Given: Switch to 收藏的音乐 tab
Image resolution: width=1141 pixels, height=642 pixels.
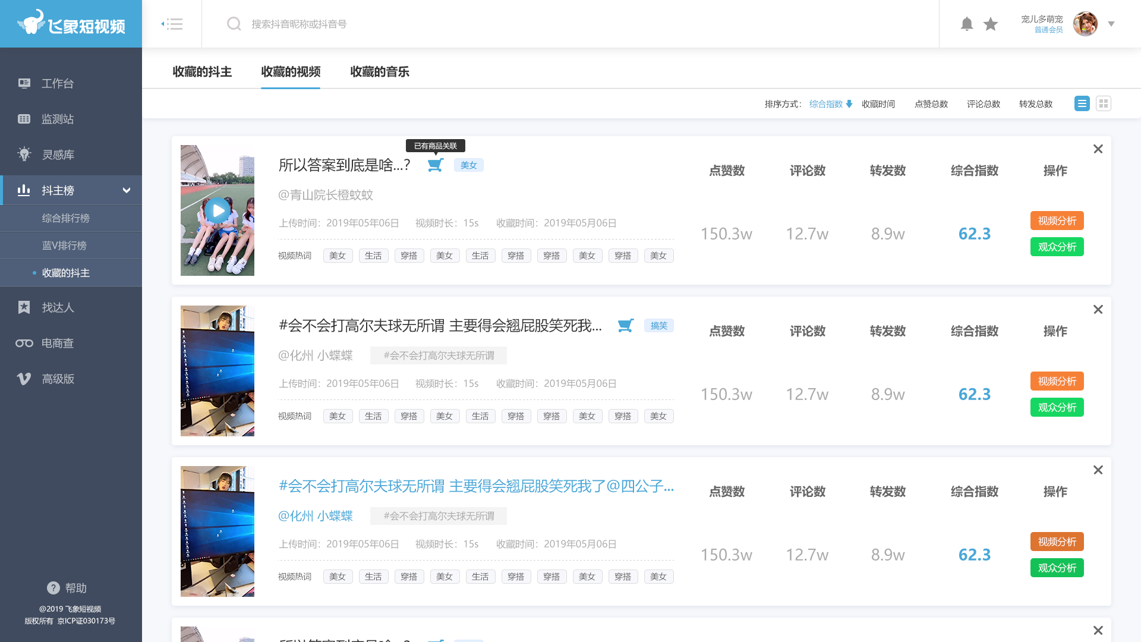Looking at the screenshot, I should [380, 72].
